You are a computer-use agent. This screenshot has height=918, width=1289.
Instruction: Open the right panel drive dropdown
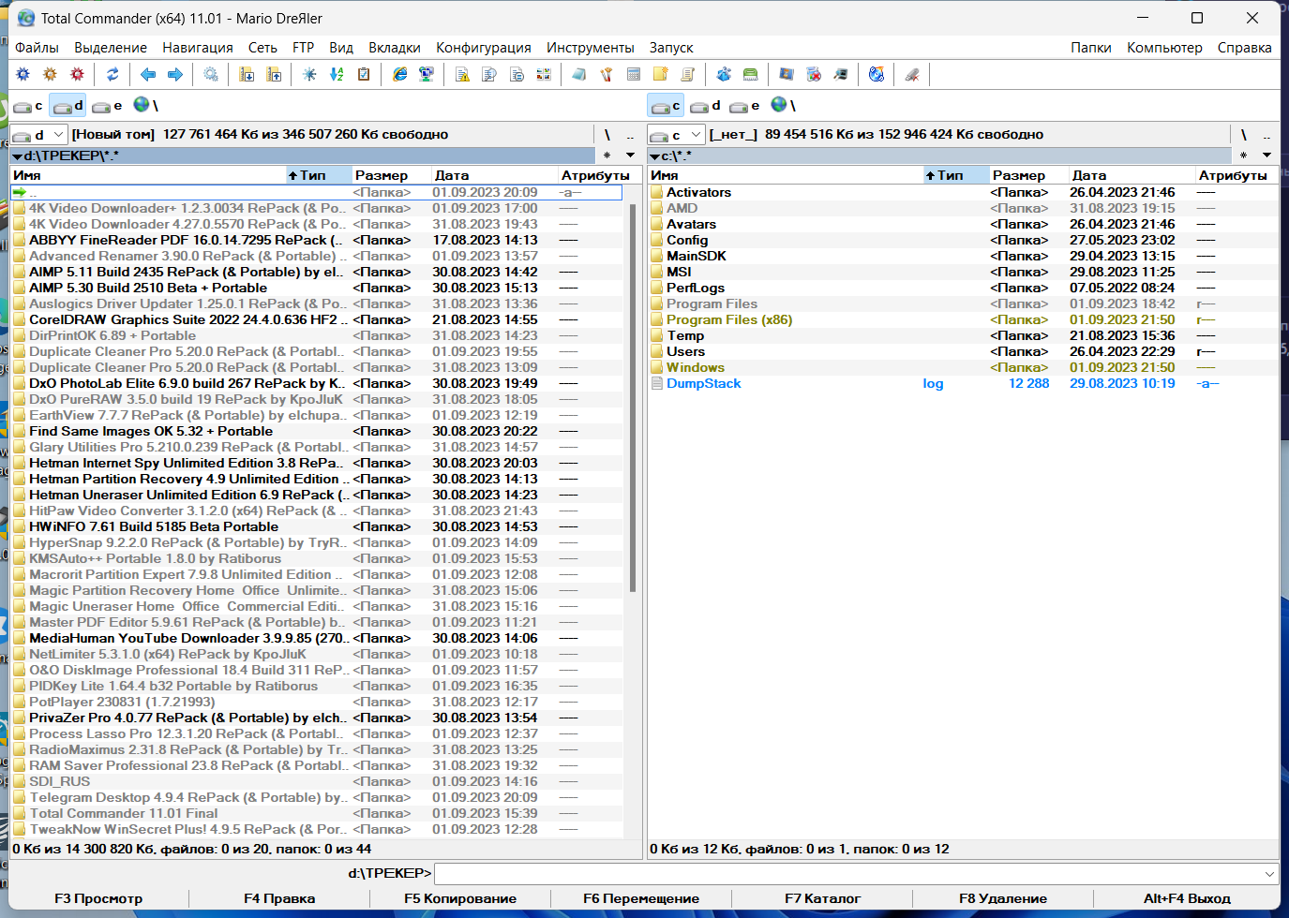pyautogui.click(x=676, y=135)
